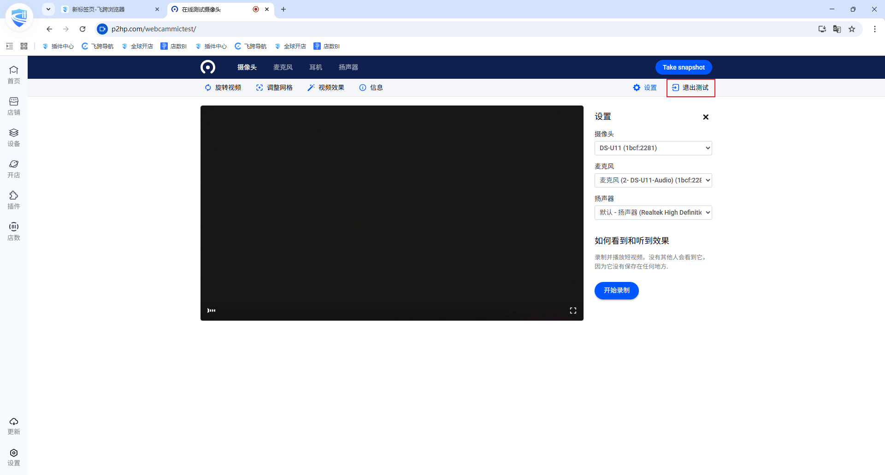
Task: Reload the page with refresh icon
Action: click(x=83, y=29)
